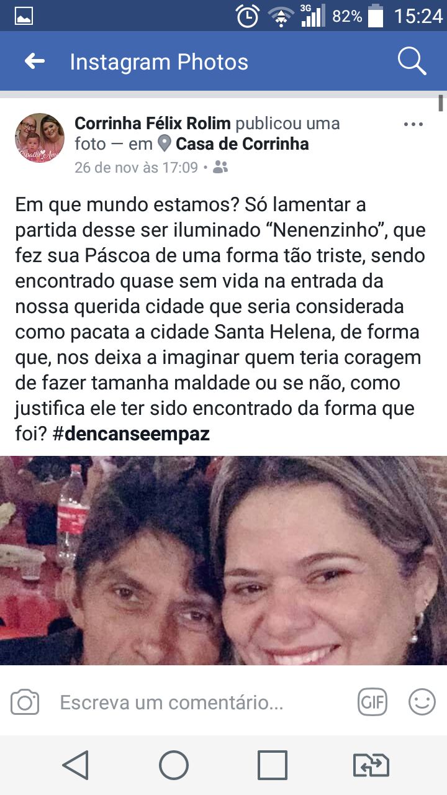Open recent apps with square button

pyautogui.click(x=273, y=765)
